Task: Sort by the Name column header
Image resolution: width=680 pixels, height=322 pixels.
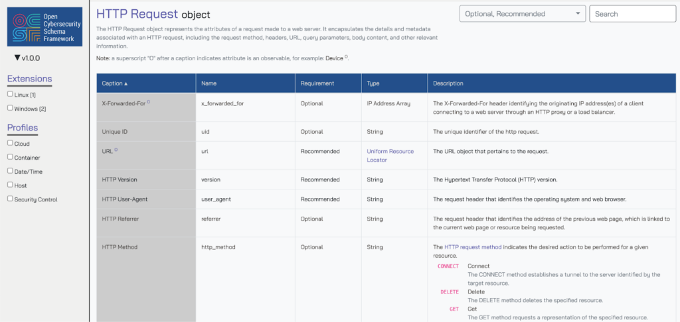Action: (209, 83)
